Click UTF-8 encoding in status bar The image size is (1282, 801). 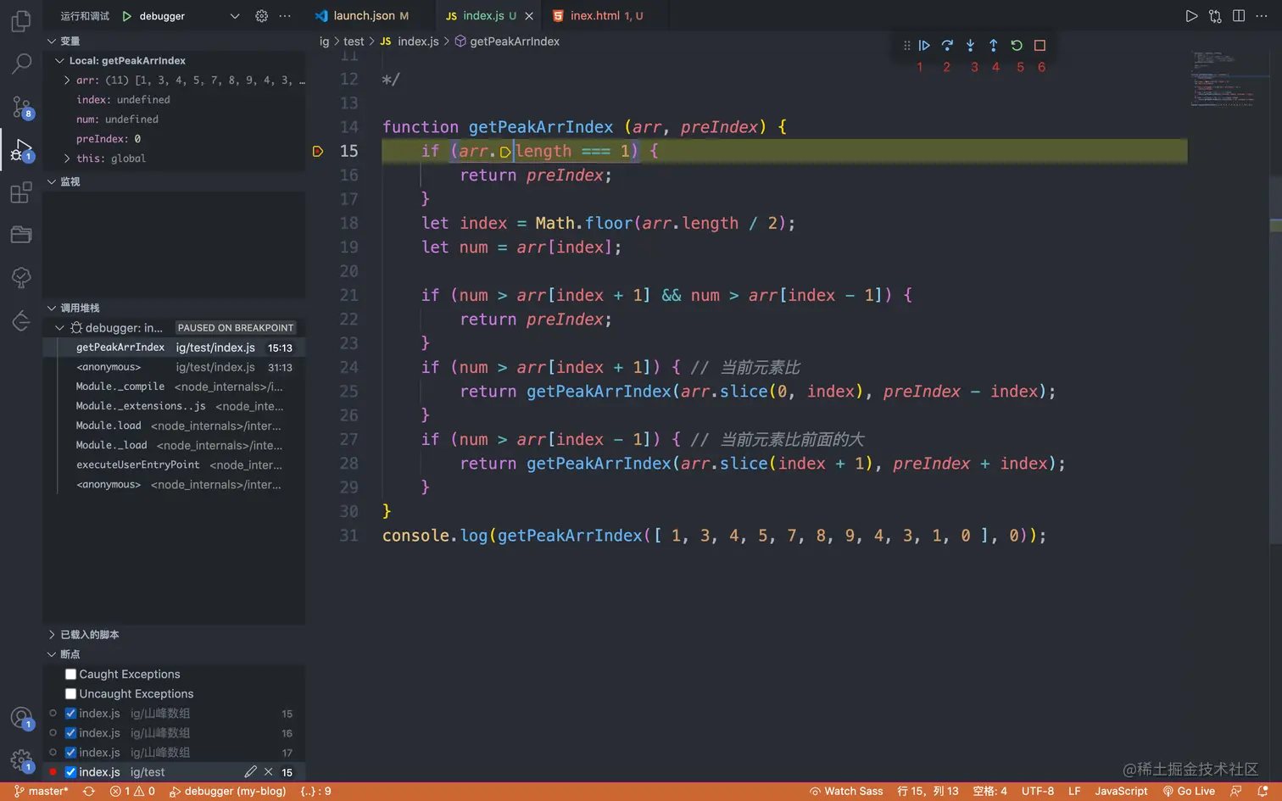point(1038,792)
